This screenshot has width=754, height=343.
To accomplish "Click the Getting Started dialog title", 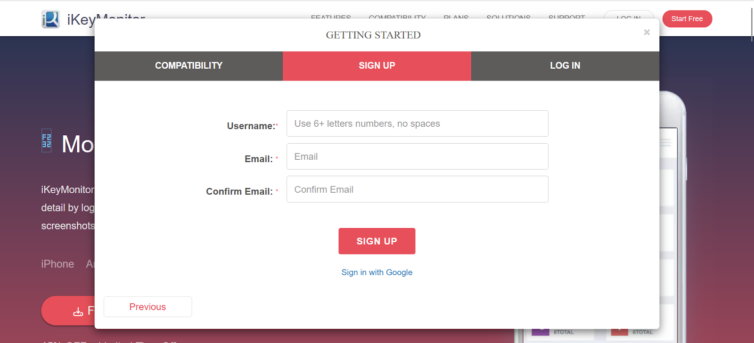I will (373, 35).
